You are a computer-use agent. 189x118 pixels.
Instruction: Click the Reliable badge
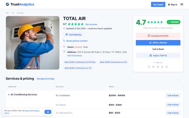coord(173,22)
